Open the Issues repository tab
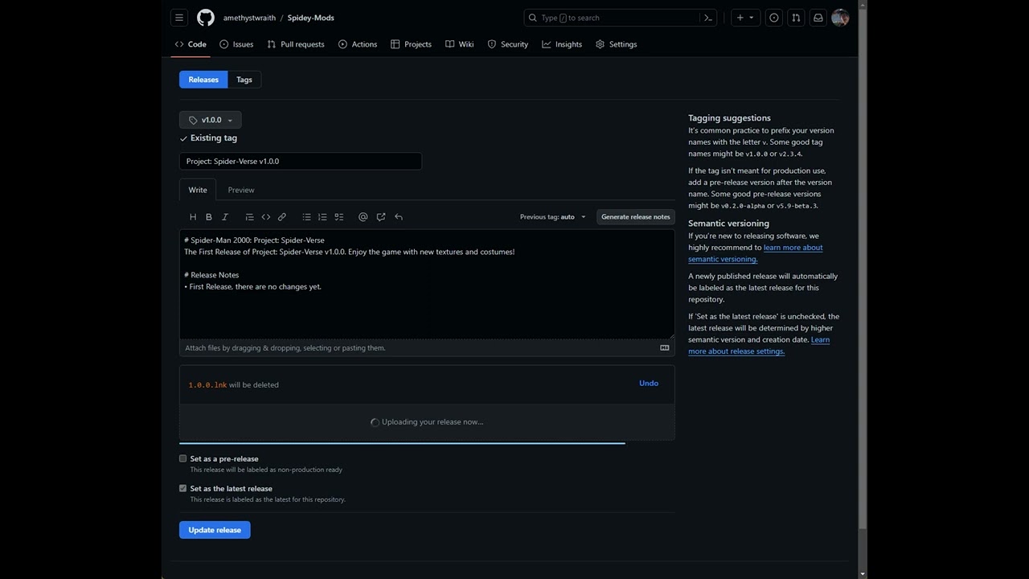The height and width of the screenshot is (579, 1029). click(x=236, y=44)
